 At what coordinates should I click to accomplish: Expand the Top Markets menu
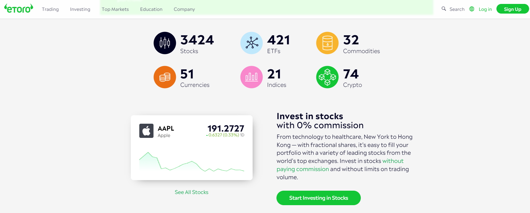(x=115, y=9)
